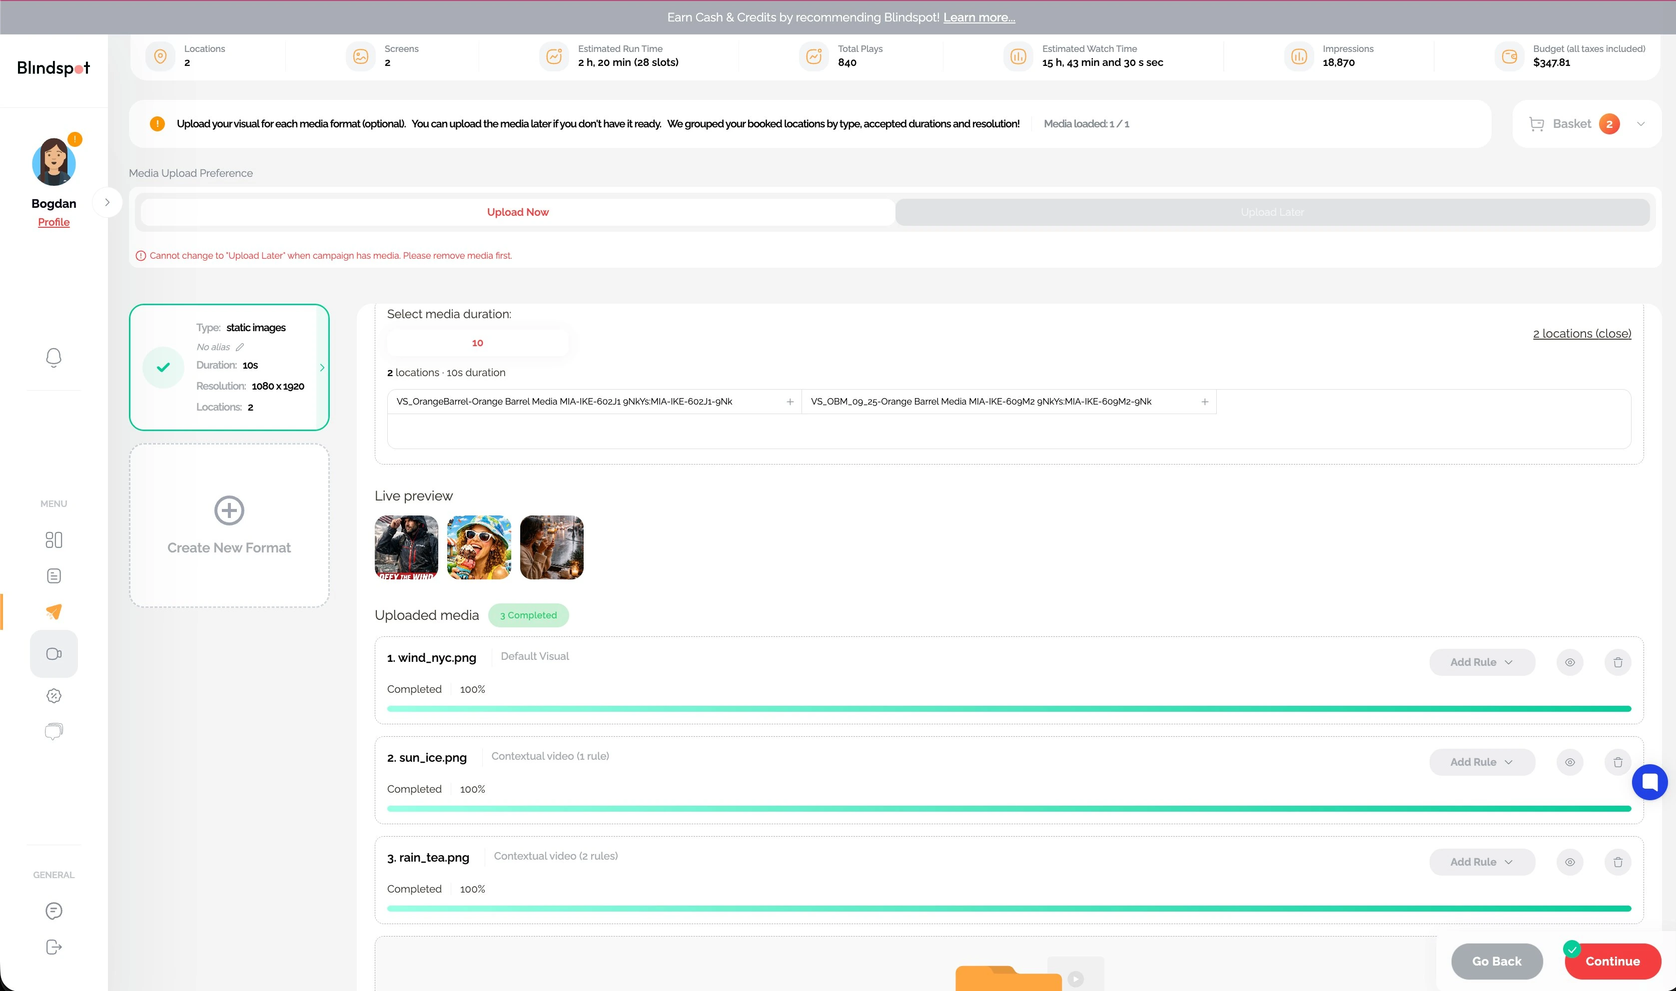The image size is (1676, 991).
Task: Click Create New Format card
Action: [229, 525]
